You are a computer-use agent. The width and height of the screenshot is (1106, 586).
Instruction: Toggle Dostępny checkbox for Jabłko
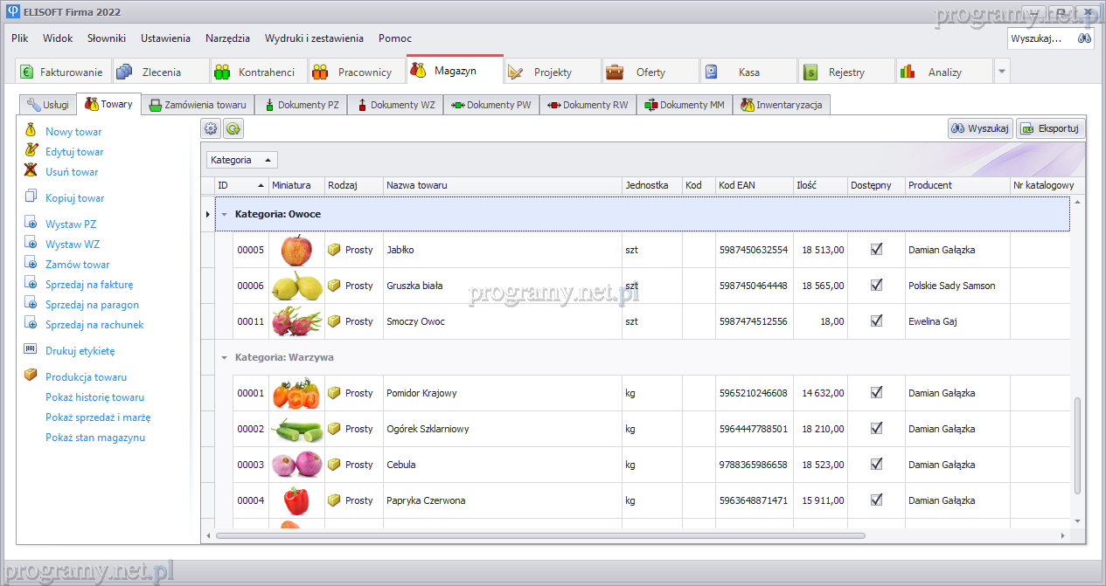pos(876,249)
